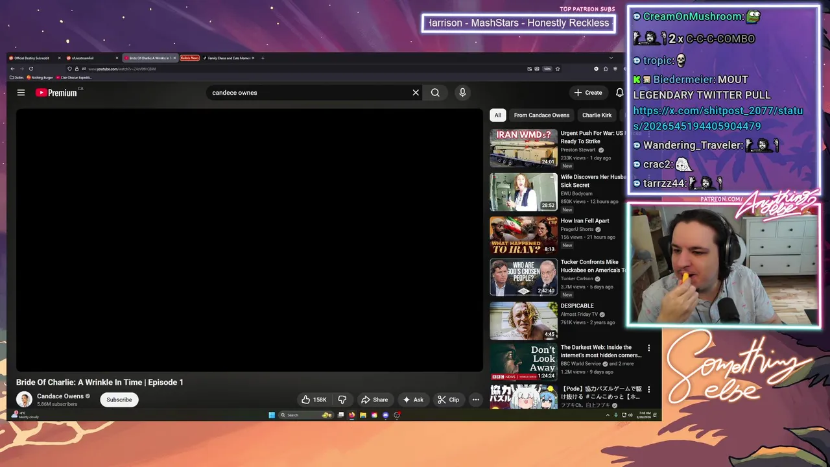The image size is (830, 467).
Task: Open the Dailies bookmark folder
Action: pos(17,78)
